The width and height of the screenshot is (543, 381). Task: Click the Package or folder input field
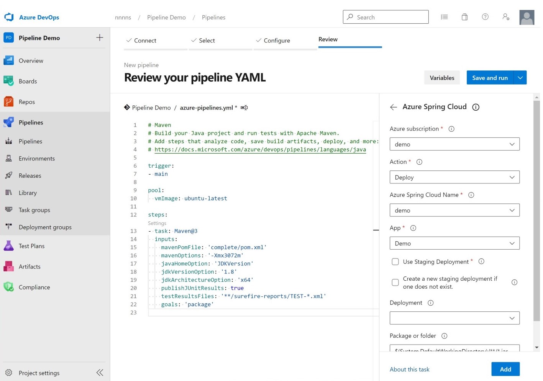(x=454, y=348)
